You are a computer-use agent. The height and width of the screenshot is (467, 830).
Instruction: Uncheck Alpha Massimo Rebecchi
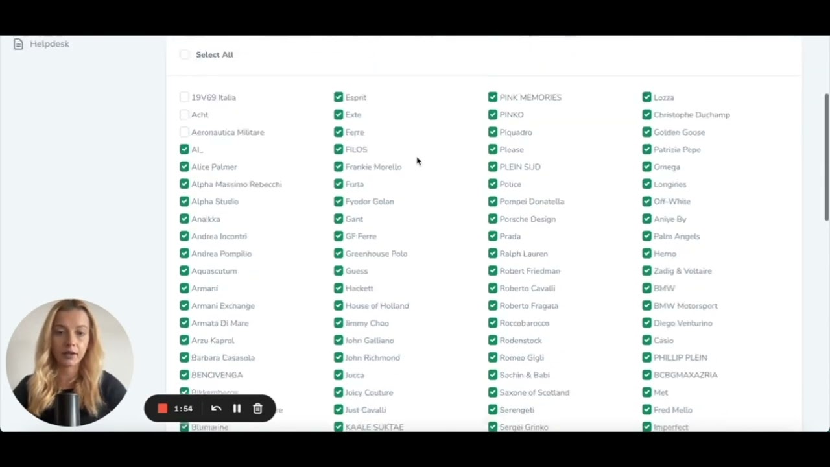coord(184,184)
